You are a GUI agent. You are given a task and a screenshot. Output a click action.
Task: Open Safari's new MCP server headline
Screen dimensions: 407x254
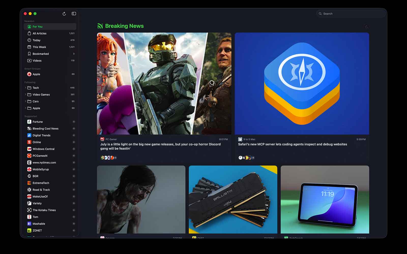tap(293, 144)
